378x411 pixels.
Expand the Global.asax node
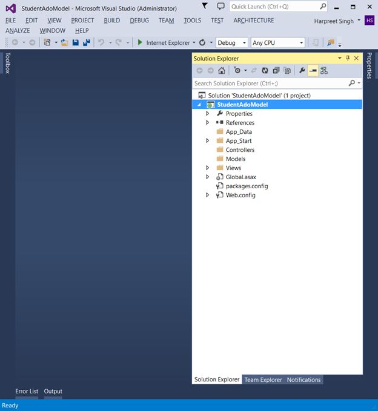pos(208,177)
